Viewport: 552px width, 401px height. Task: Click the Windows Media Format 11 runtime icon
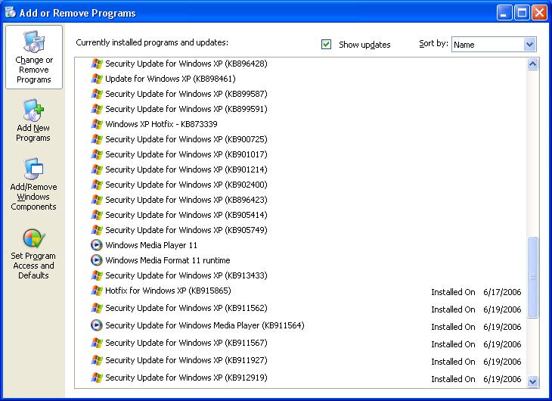tap(97, 260)
